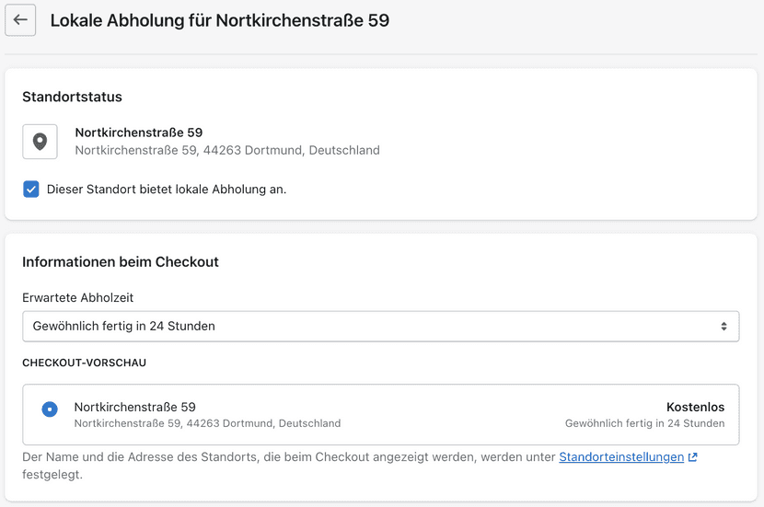
Task: Open the Standorteinstellungen link
Action: coord(621,456)
